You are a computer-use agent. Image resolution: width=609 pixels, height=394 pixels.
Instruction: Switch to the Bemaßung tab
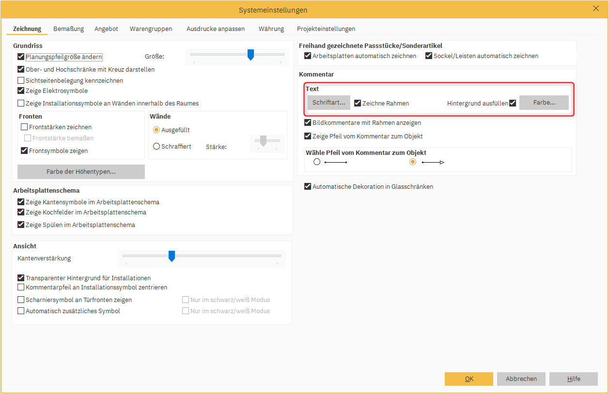pos(68,29)
